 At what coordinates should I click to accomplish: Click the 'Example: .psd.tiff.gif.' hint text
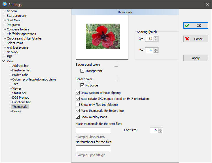coord(91,155)
